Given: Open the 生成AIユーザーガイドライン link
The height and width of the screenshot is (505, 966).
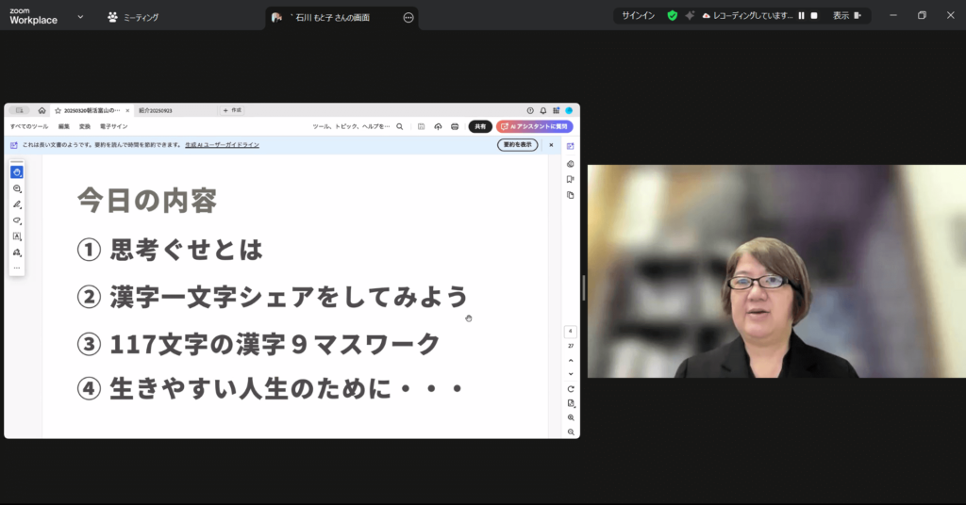Looking at the screenshot, I should pyautogui.click(x=222, y=145).
